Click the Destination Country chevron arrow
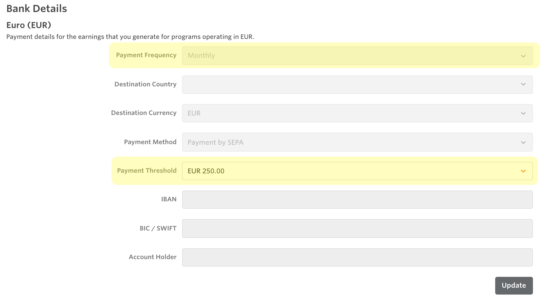The image size is (553, 302). pos(524,84)
